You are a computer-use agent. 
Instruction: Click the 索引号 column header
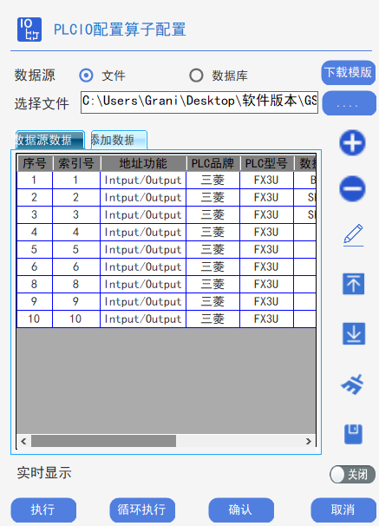pyautogui.click(x=76, y=163)
